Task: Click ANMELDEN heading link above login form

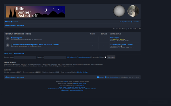Action: (8, 54)
